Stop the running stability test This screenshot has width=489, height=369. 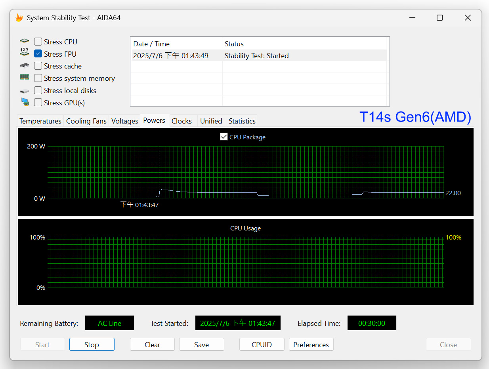tap(92, 344)
